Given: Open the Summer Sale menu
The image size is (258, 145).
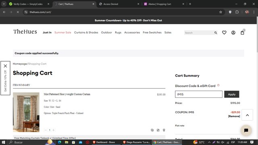Looking at the screenshot, I should 63,33.
